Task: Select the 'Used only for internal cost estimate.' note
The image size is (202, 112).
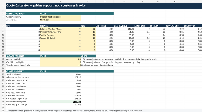Action: [98, 65]
